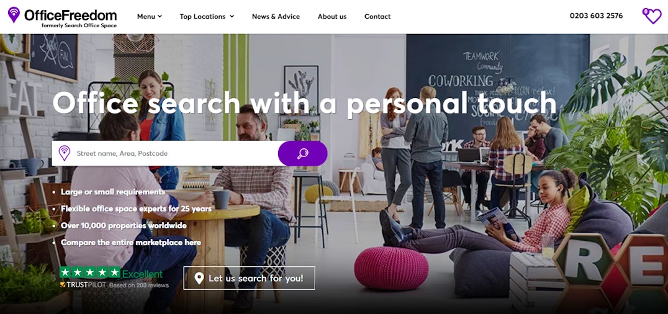Screen dimensions: 668x314
Task: Click the Based on 203 reviews text
Action: click(139, 285)
